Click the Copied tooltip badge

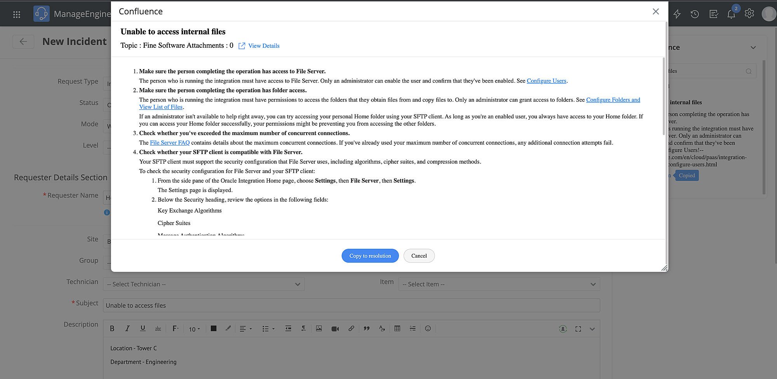687,175
